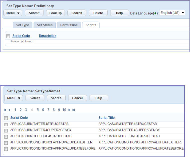Go to page 9

[x=59, y=110]
